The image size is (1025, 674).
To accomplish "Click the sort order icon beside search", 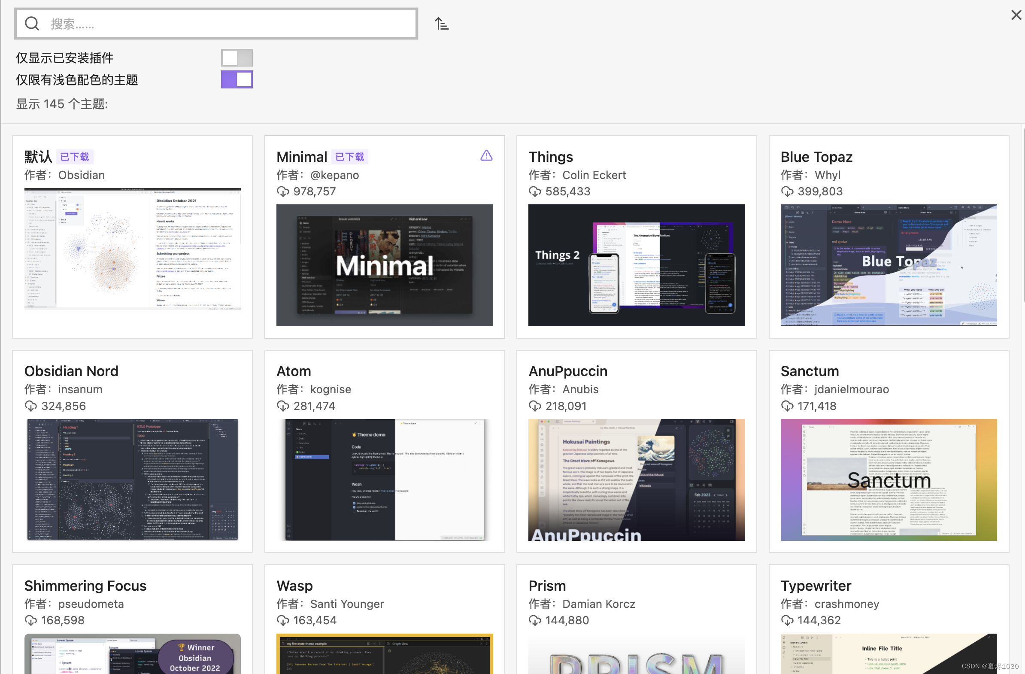I will tap(441, 24).
